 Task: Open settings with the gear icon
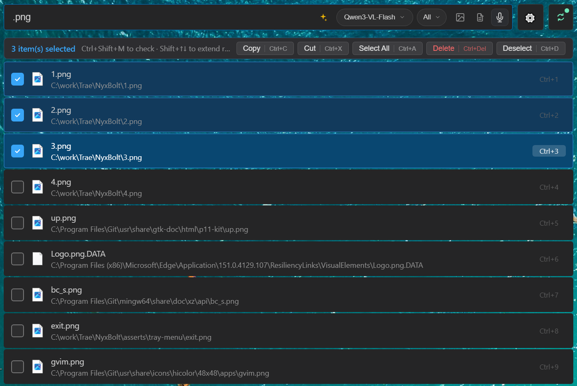click(530, 18)
